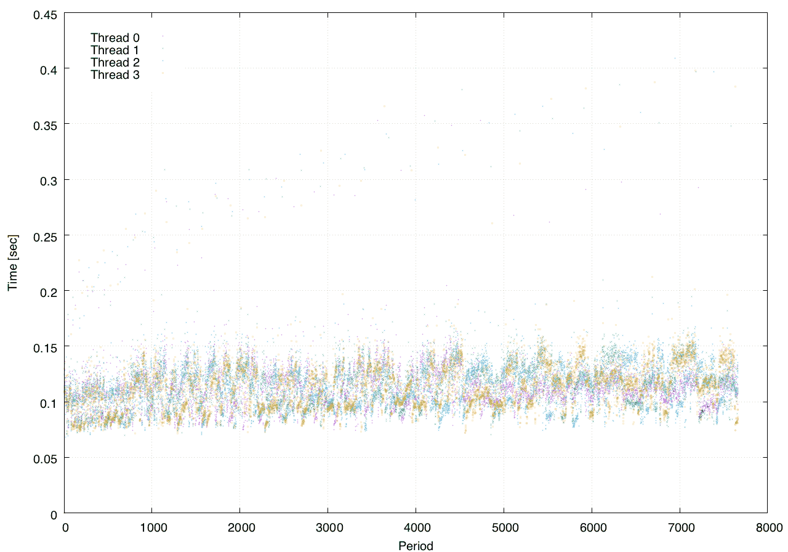Image resolution: width=788 pixels, height=552 pixels.
Task: Click the x-axis tick label 2000
Action: click(241, 528)
